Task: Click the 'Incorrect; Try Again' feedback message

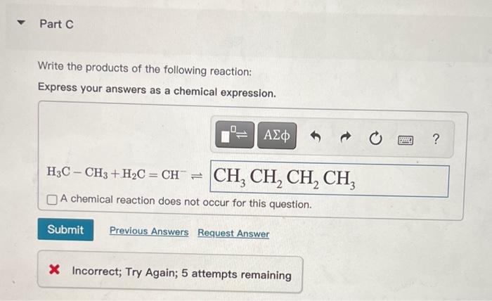Action: coord(181,273)
